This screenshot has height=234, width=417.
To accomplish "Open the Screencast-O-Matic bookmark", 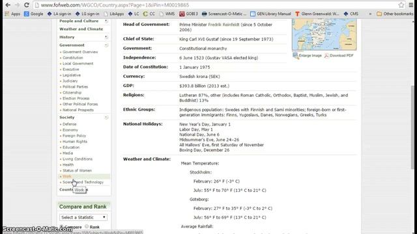I will (x=224, y=14).
